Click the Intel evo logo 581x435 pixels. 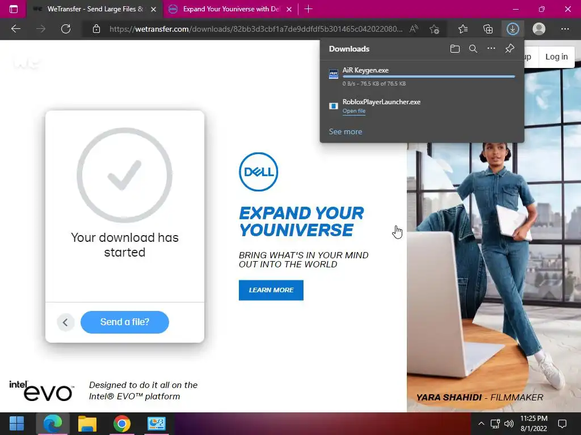coord(41,391)
